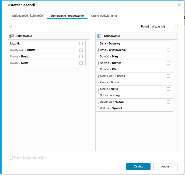Open the Opcje wyświetlania tab
Screen dimensions: 185x175
(104, 16)
